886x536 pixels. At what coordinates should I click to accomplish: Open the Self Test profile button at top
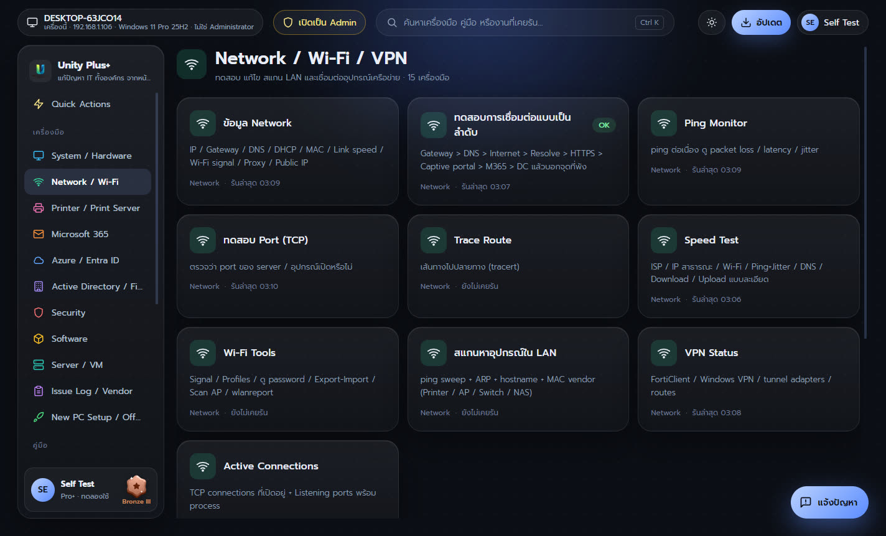click(832, 22)
